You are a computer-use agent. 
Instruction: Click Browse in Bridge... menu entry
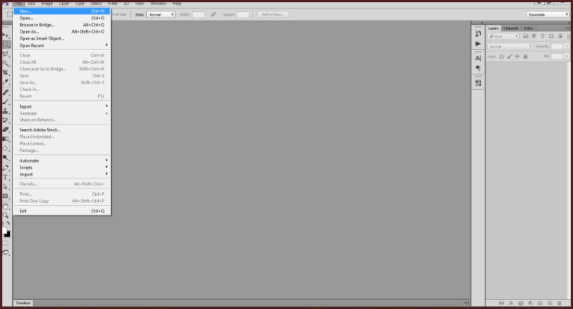pyautogui.click(x=37, y=25)
